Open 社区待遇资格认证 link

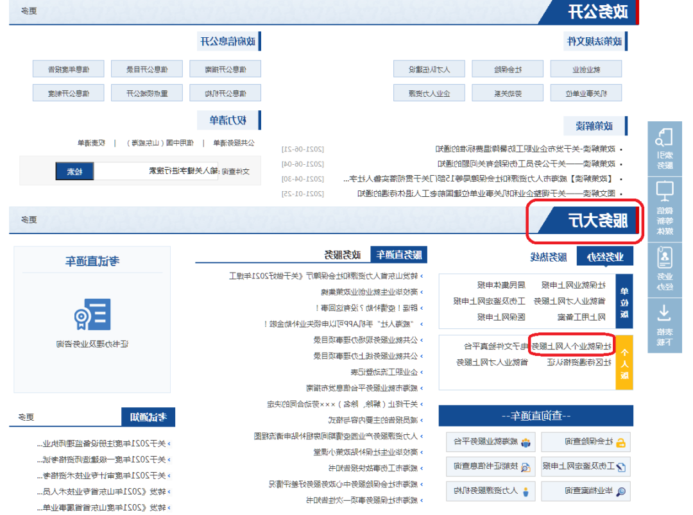tap(579, 362)
